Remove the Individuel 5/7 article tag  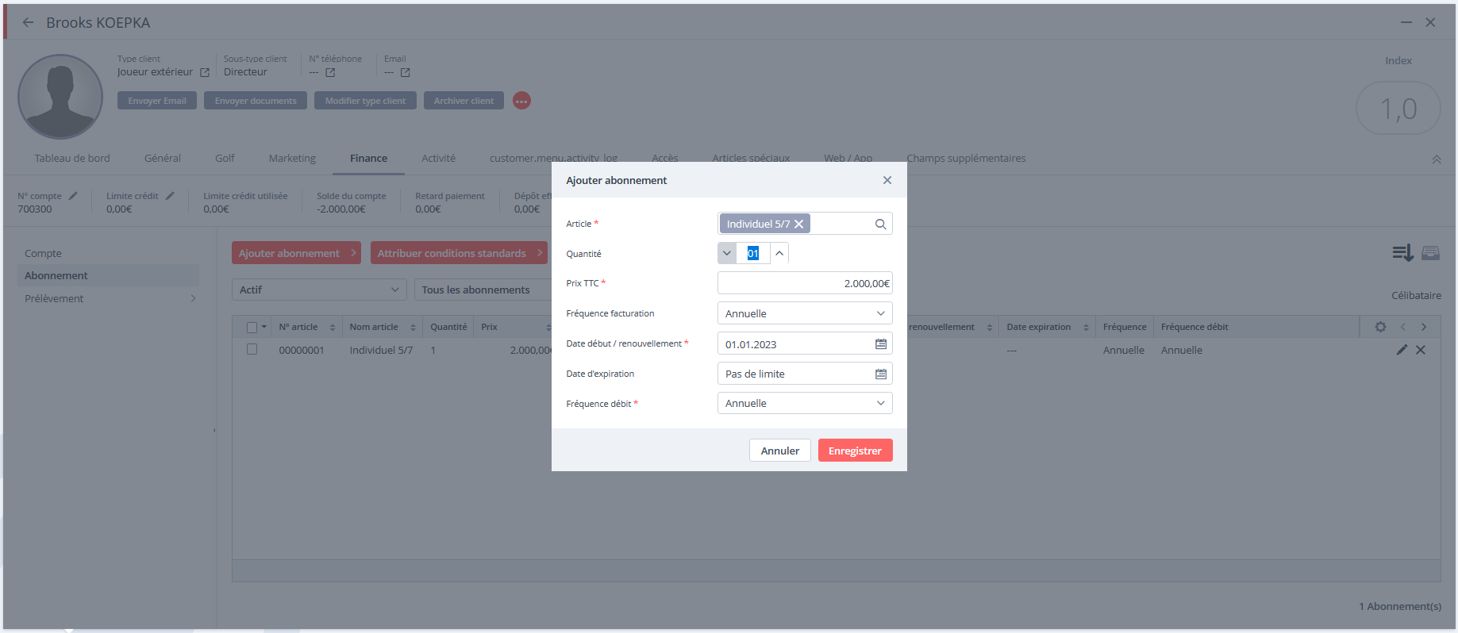[x=799, y=224]
